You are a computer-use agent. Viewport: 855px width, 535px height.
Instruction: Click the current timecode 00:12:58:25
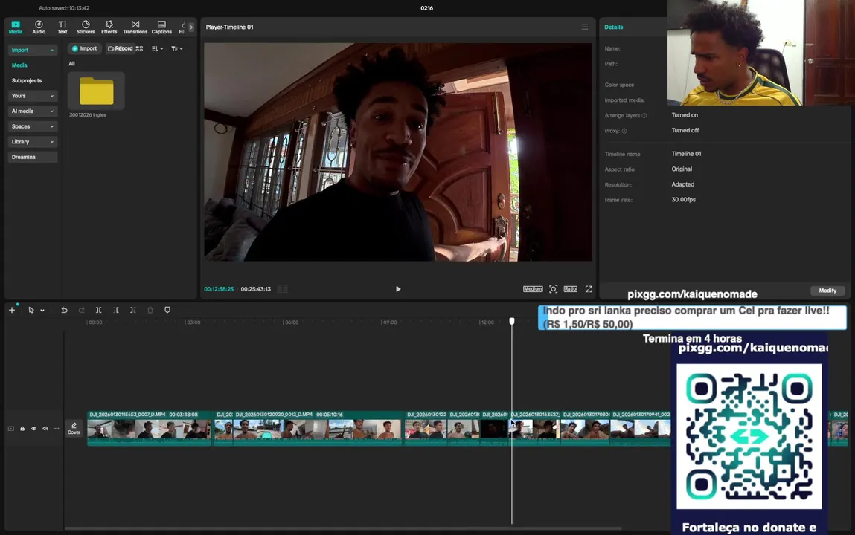point(219,289)
